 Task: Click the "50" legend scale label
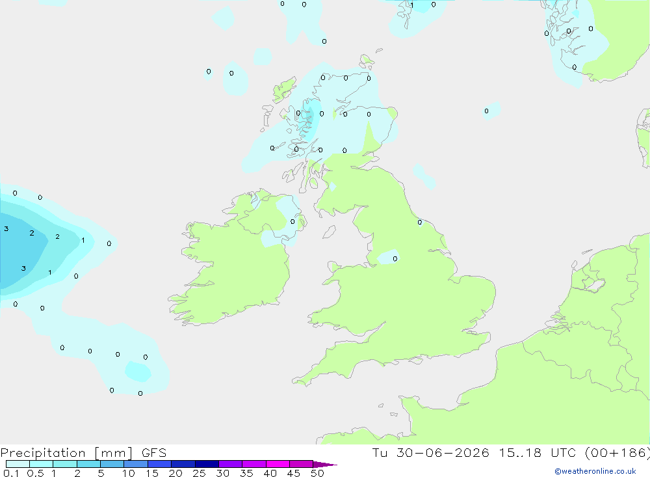tap(317, 473)
